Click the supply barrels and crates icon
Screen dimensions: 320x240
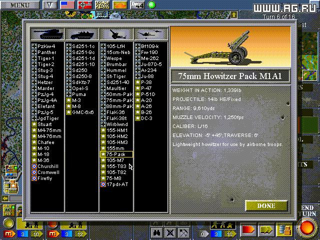[x=284, y=230]
